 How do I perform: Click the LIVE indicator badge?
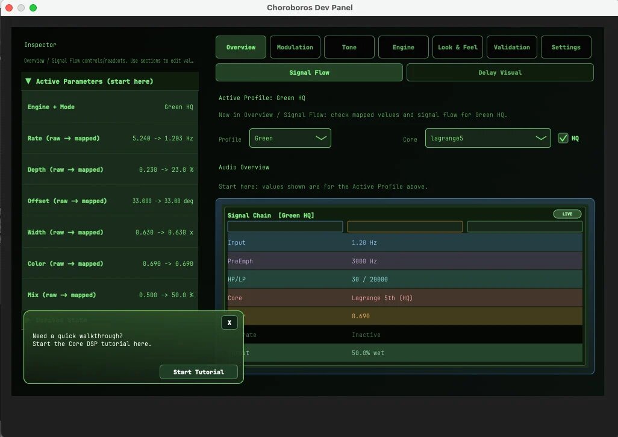coord(567,214)
